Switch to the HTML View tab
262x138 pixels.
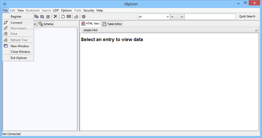90,24
